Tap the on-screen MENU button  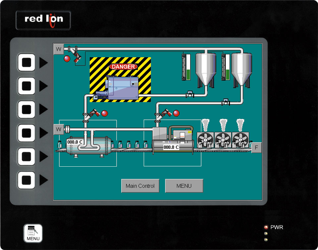pyautogui.click(x=184, y=186)
